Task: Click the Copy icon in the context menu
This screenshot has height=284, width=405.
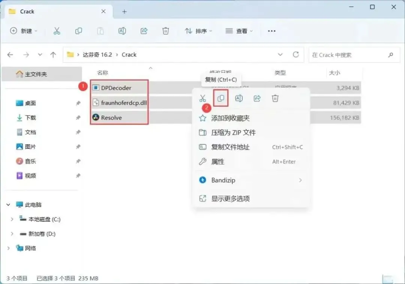Action: click(221, 98)
